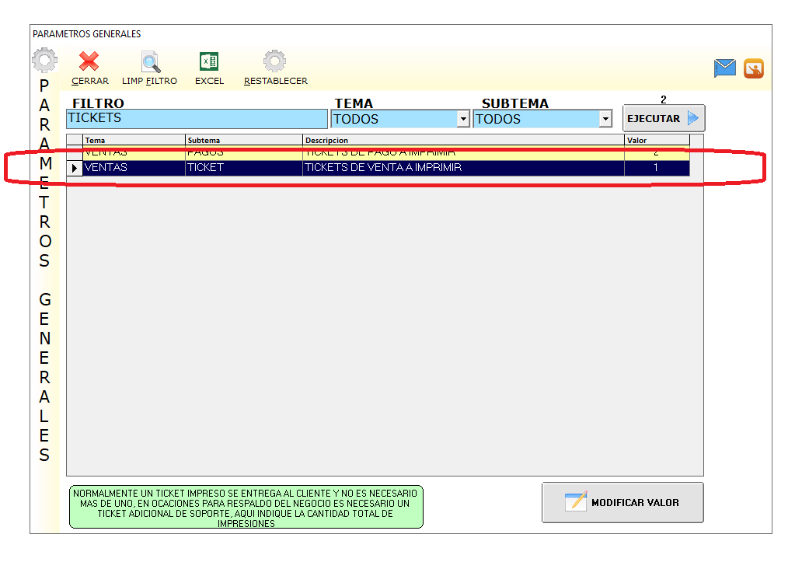
Task: Click in the FILTRO text field
Action: [x=197, y=119]
